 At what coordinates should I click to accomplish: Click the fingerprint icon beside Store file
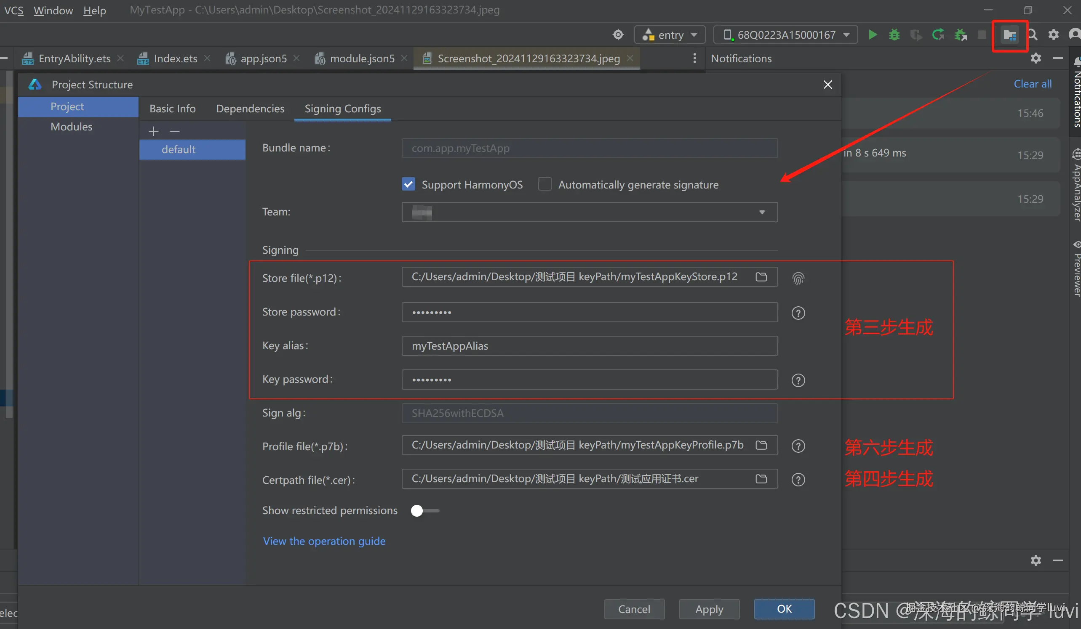(x=798, y=279)
